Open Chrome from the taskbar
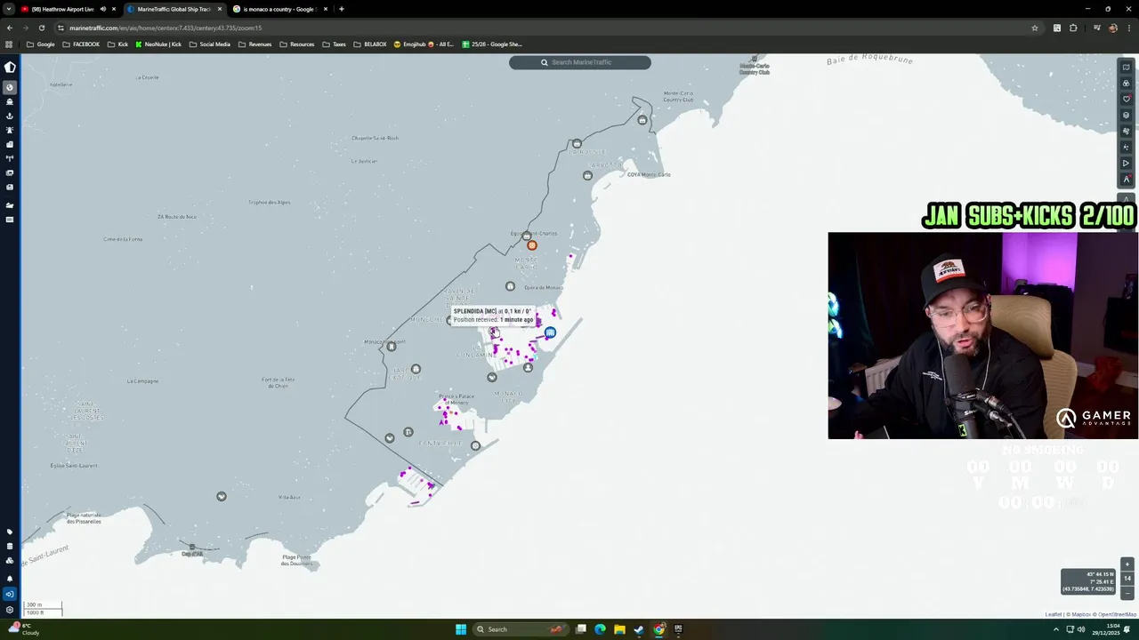This screenshot has width=1139, height=640. coord(658,629)
